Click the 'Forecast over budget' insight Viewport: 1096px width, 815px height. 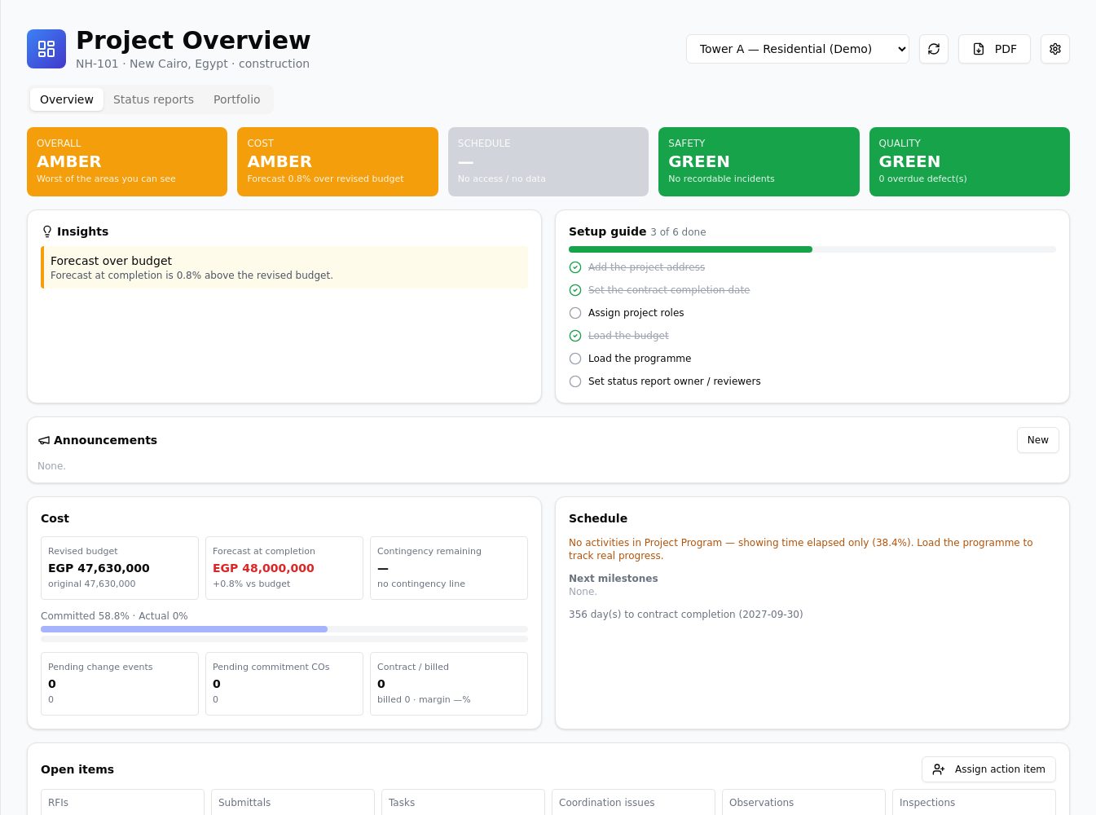point(284,267)
